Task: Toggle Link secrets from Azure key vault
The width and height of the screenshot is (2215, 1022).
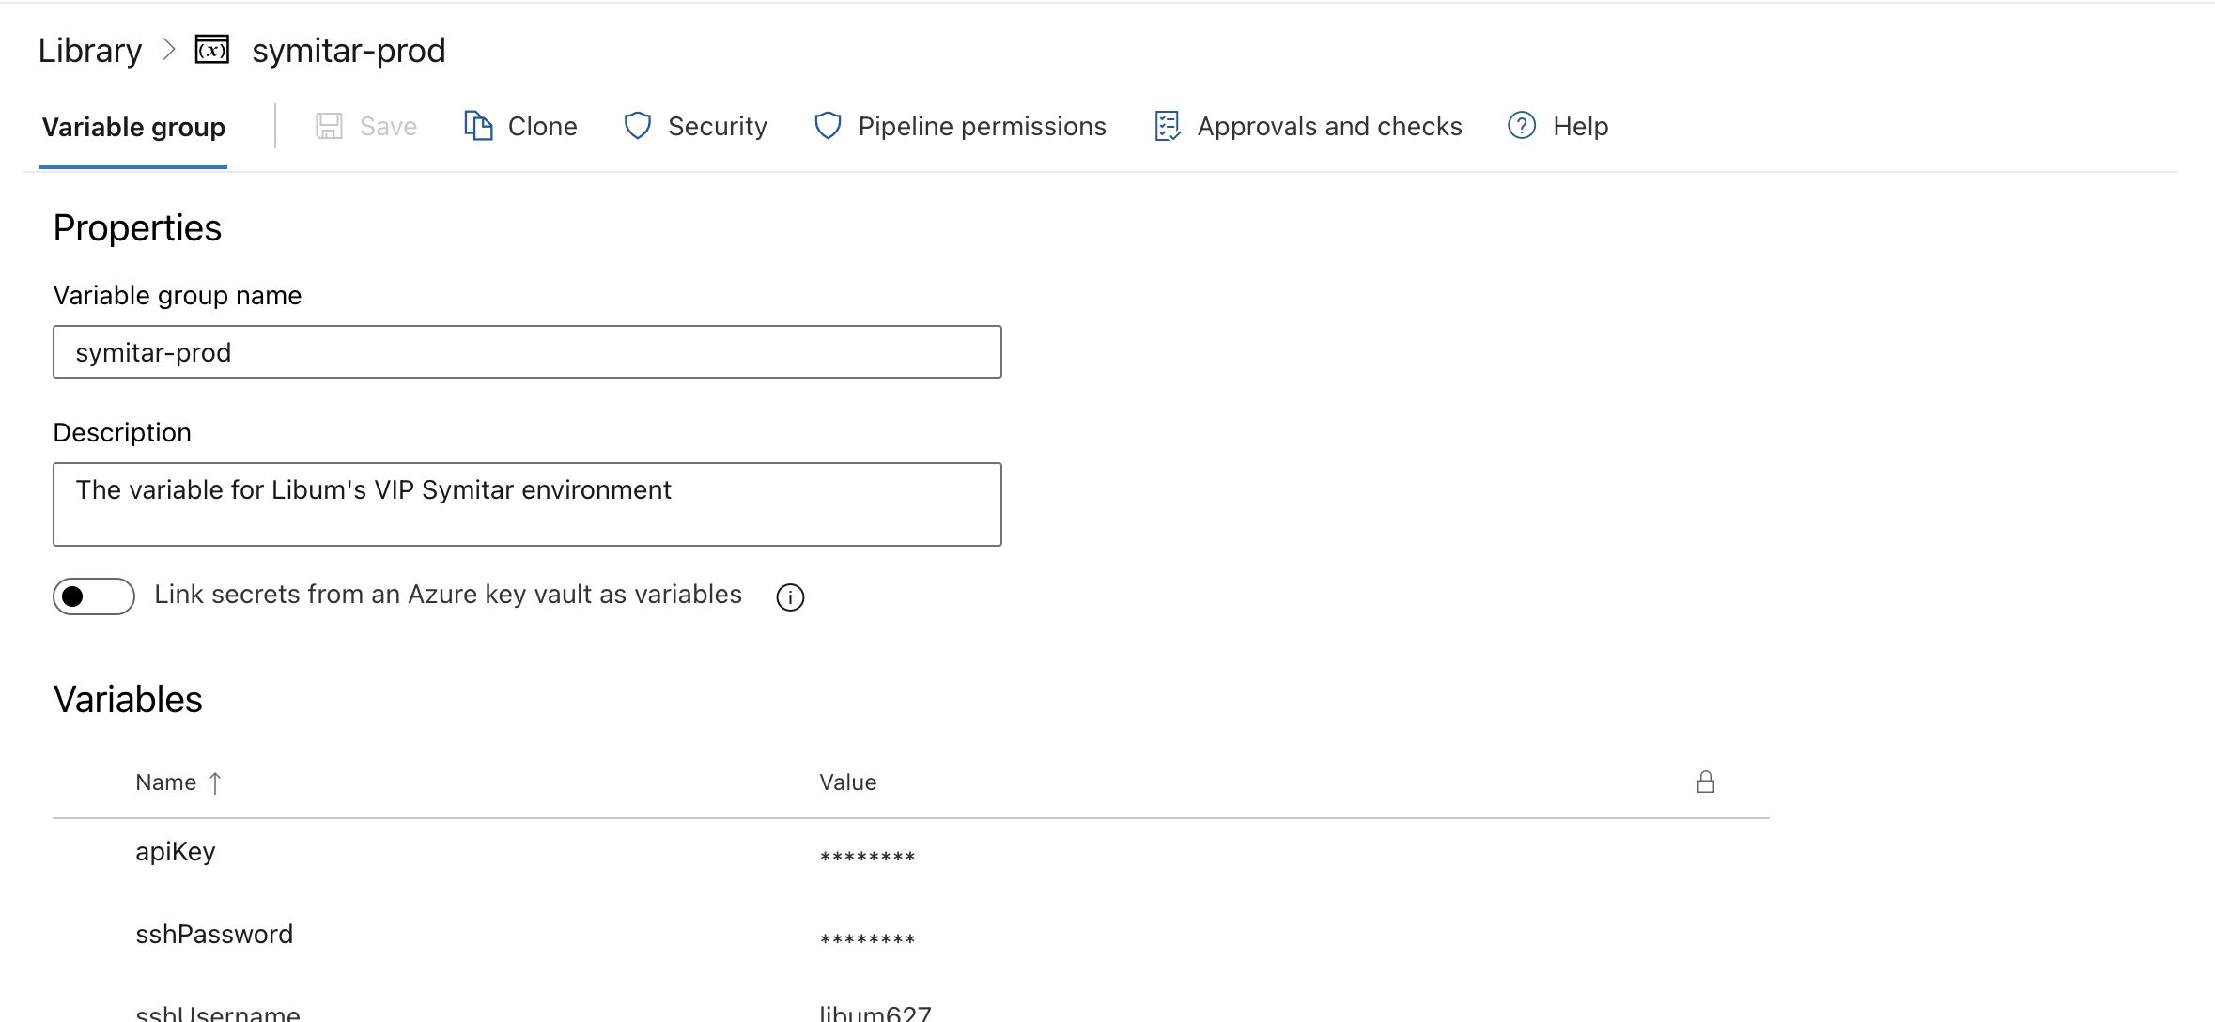Action: click(94, 596)
